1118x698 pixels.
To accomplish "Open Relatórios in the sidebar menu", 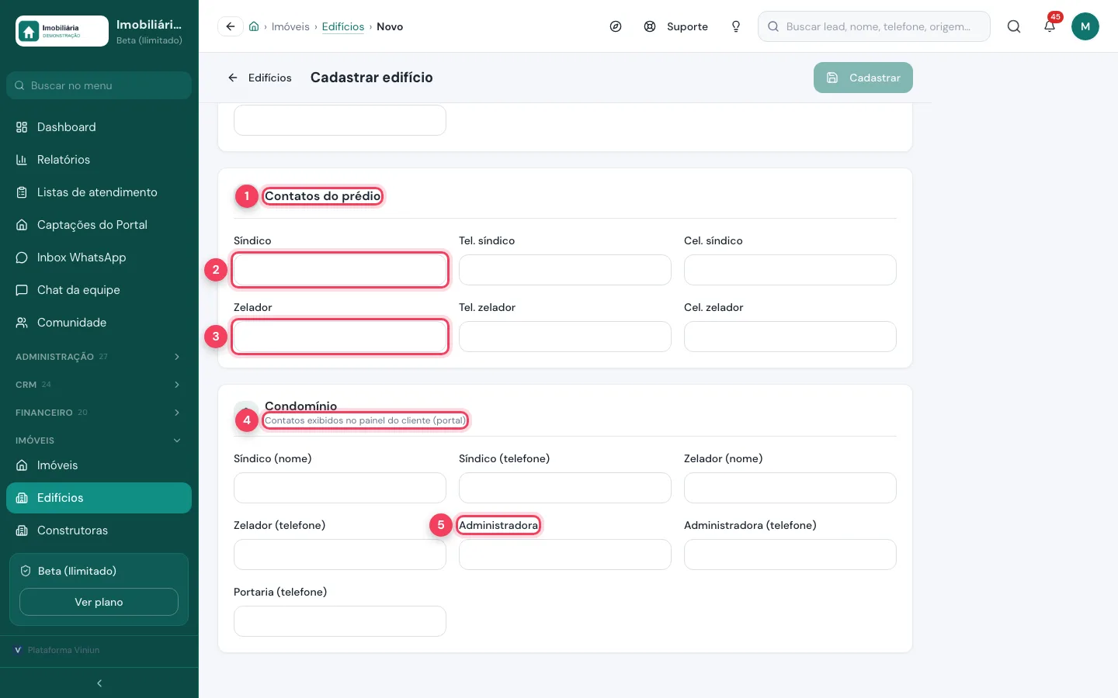I will click(x=99, y=160).
